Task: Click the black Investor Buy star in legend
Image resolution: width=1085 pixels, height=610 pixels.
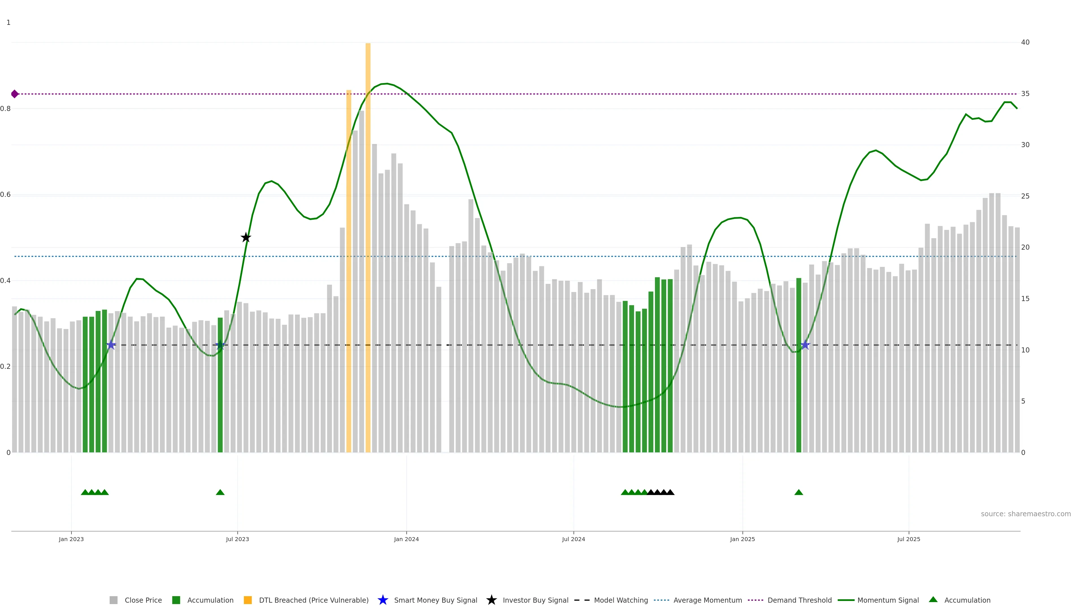Action: pos(491,600)
